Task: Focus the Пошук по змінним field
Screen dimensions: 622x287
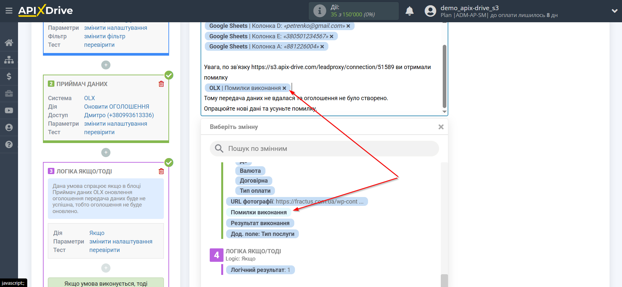Action: 324,149
